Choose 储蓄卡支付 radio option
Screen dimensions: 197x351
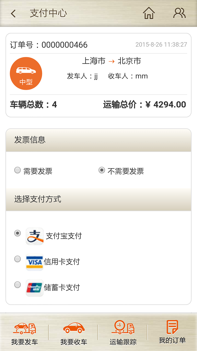[18, 285]
